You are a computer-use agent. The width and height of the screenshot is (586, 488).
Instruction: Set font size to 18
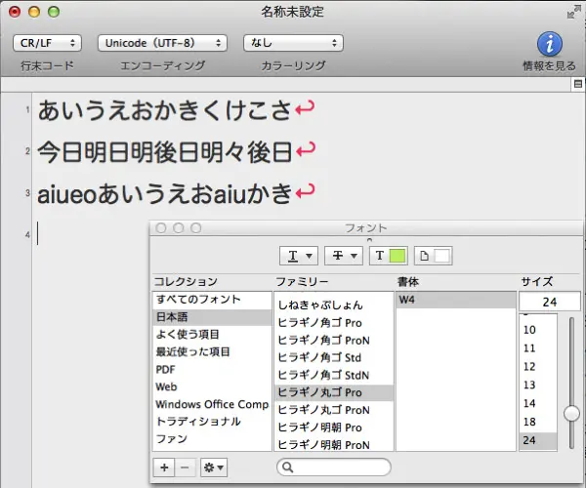538,422
